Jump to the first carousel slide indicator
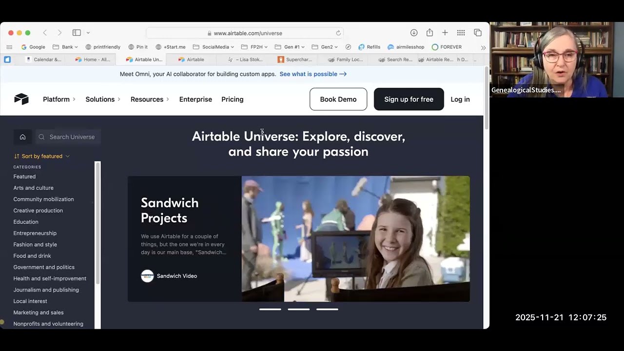 [270, 309]
